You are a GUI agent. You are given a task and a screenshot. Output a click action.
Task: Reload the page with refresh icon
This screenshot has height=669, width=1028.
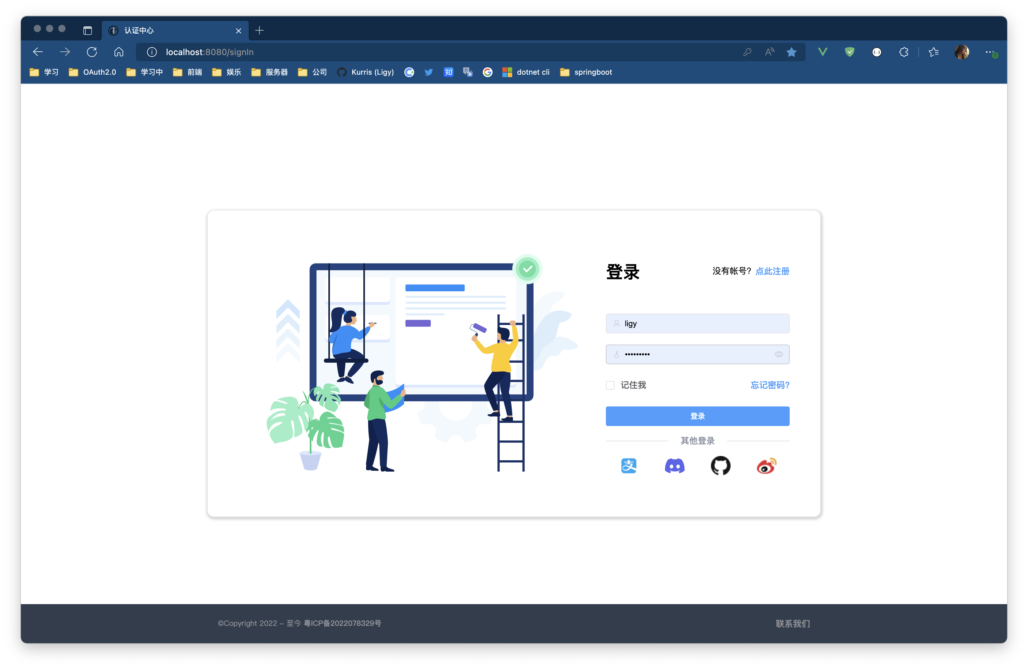92,52
